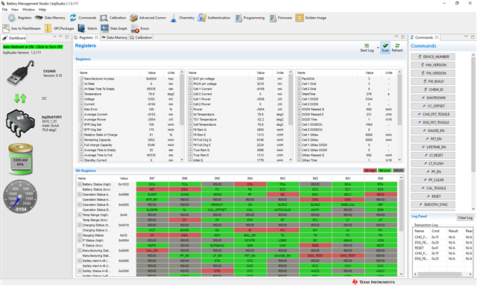The image size is (477, 286).
Task: Toggle the CAL_EN bit cell
Action: point(152,250)
